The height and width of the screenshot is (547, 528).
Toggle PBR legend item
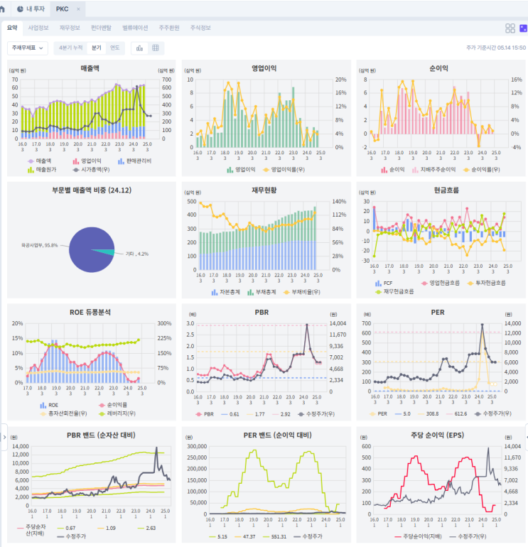point(205,414)
